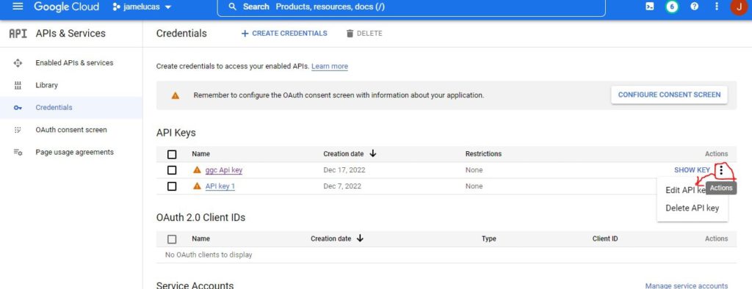Screen dimensions: 752x289
Task: Click the Dec 17, 2022 date cell
Action: (x=344, y=170)
